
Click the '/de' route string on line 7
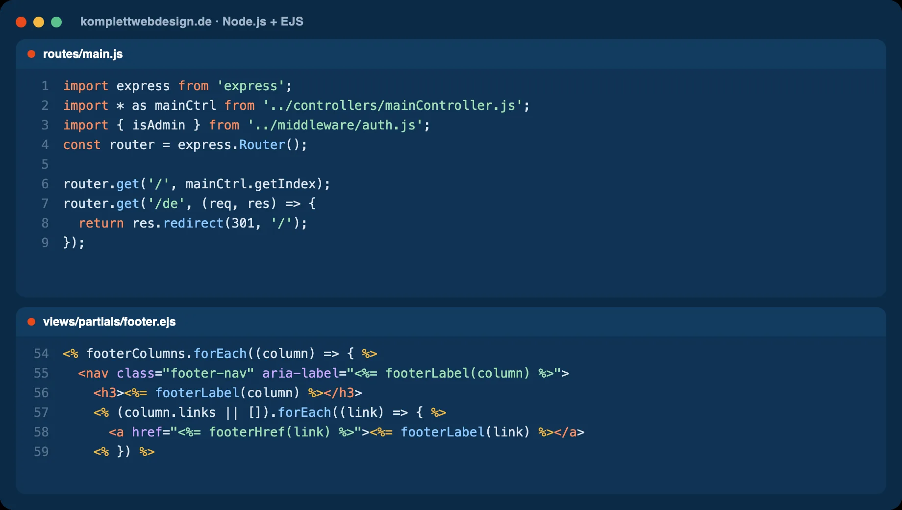(x=166, y=204)
